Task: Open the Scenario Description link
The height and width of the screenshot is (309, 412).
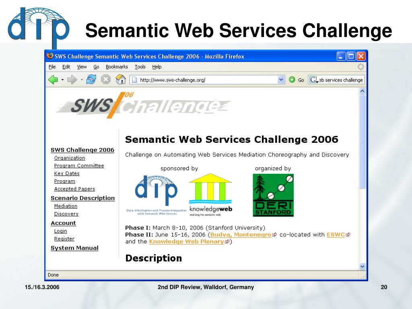Action: coord(83,198)
